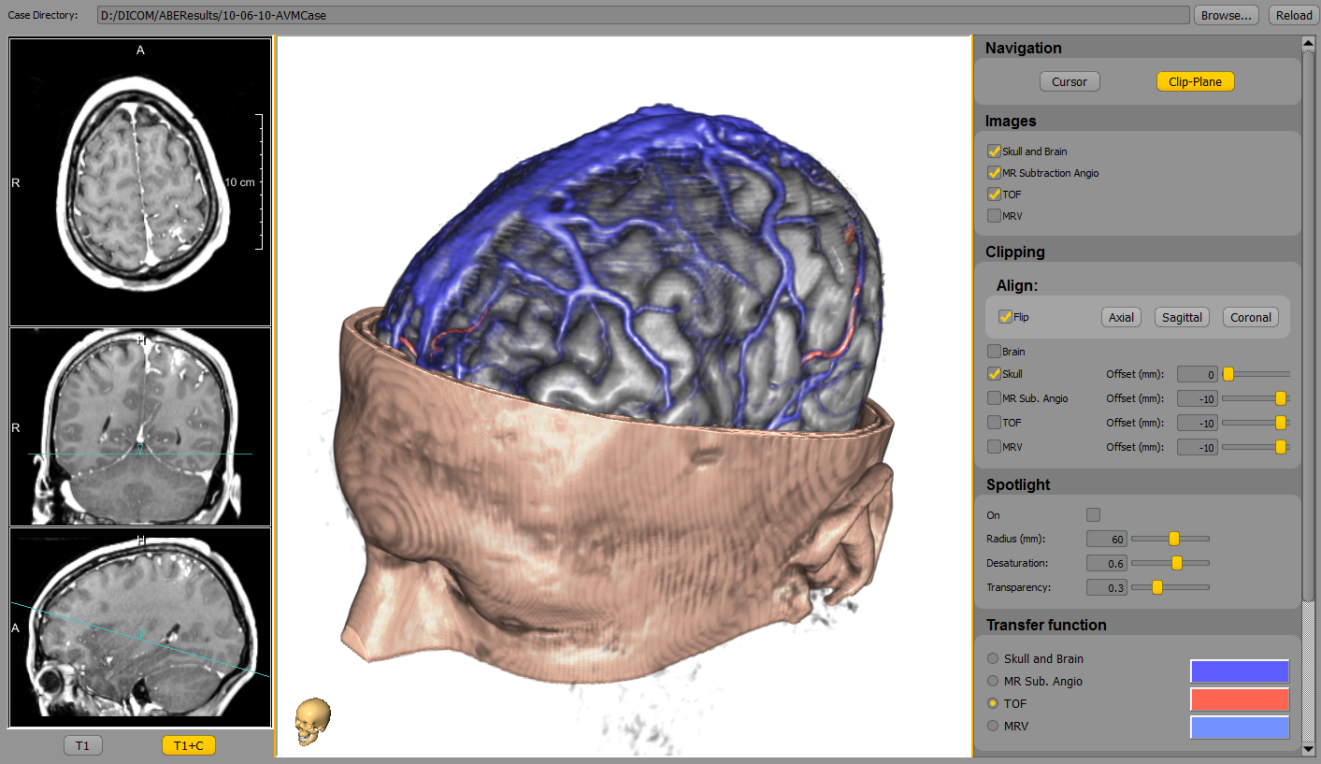Turn on the Spotlight checkbox
The height and width of the screenshot is (764, 1321).
(x=1093, y=514)
